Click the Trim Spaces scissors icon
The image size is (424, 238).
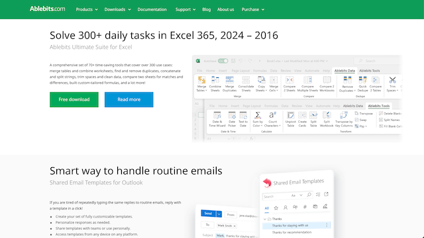tap(392, 80)
